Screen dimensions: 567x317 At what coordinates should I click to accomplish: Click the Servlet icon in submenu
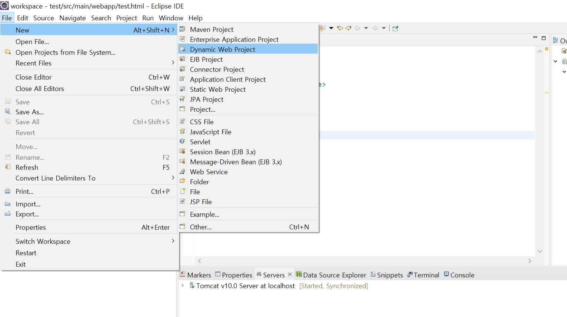click(x=183, y=142)
